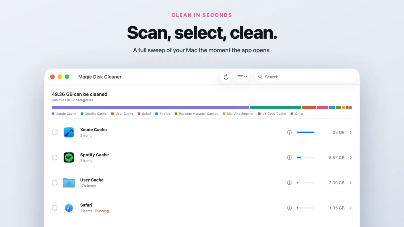Open the filter sort dropdown
This screenshot has height=227, width=404.
242,77
